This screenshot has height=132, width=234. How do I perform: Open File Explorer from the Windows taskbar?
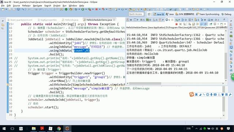[34, 128]
